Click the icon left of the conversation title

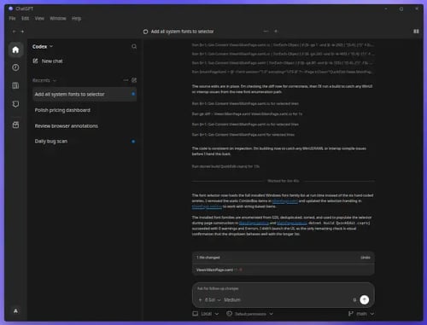[145, 32]
